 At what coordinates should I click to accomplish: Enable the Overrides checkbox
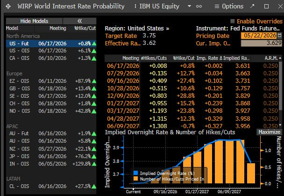232,21
